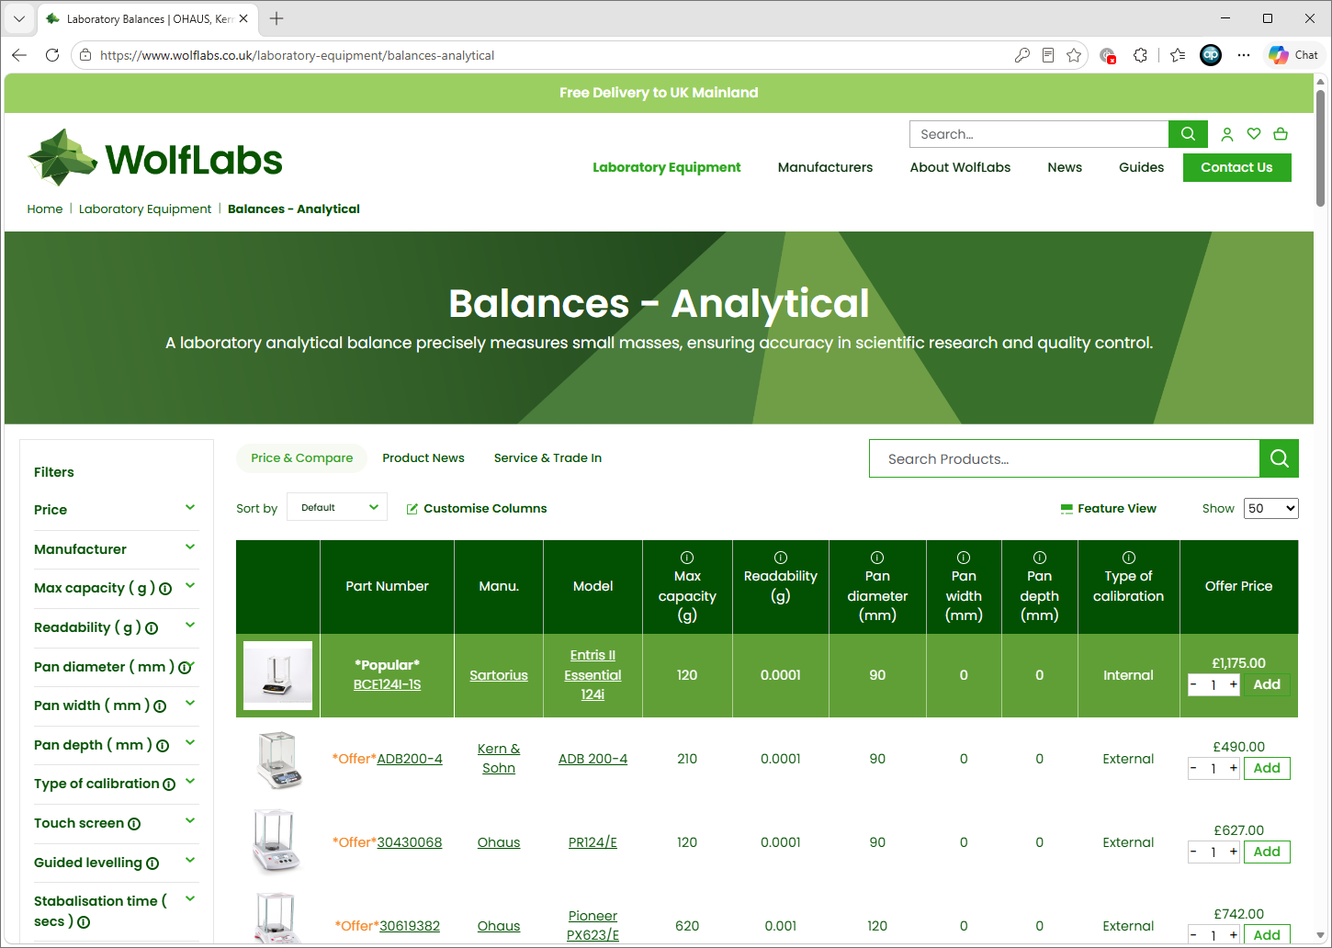The height and width of the screenshot is (948, 1332).
Task: Click the info icon beside Touch screen filter
Action: tap(134, 824)
